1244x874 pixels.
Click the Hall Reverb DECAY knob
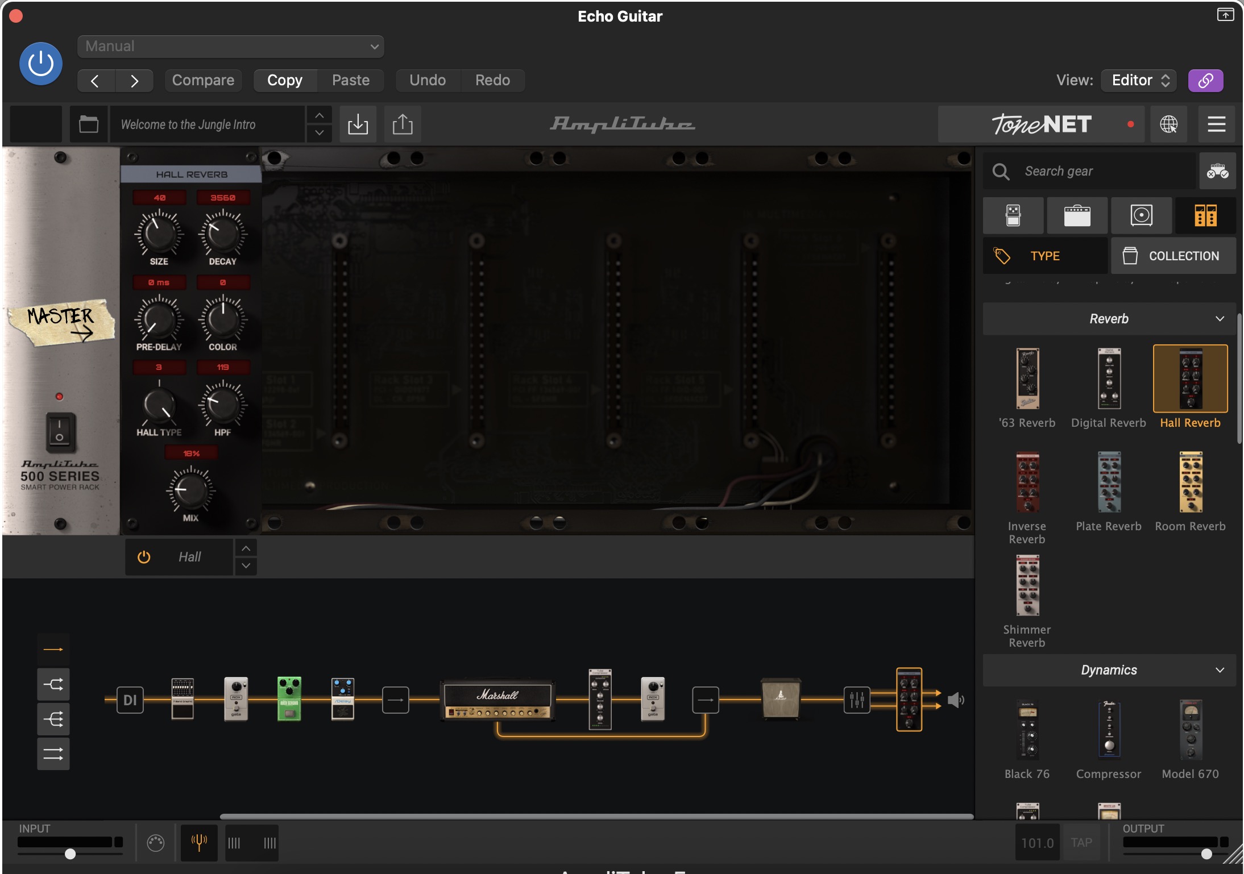pos(222,233)
